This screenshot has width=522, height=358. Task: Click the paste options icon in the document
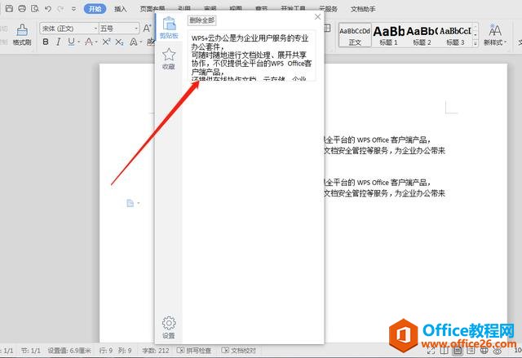[x=130, y=203]
